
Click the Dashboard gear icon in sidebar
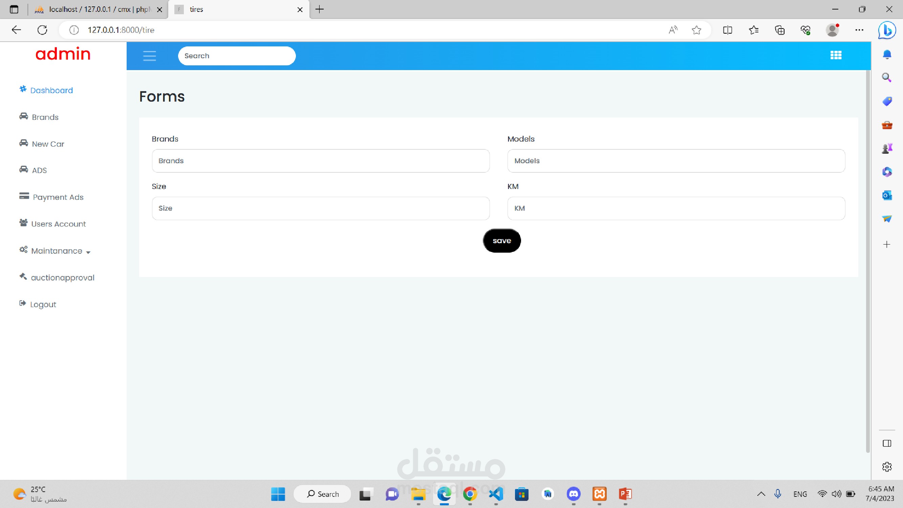point(23,89)
